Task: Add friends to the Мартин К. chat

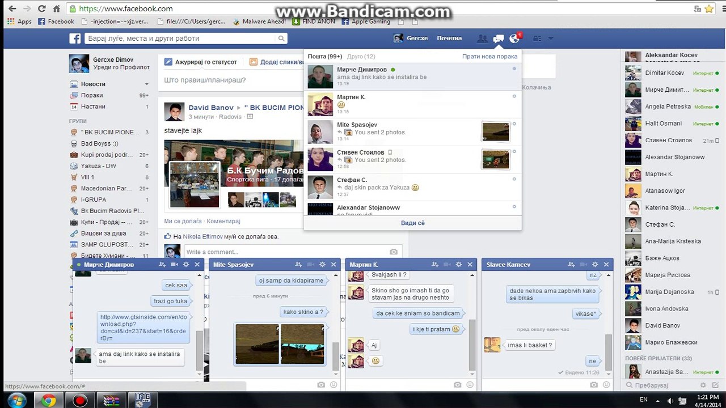Action: 434,265
